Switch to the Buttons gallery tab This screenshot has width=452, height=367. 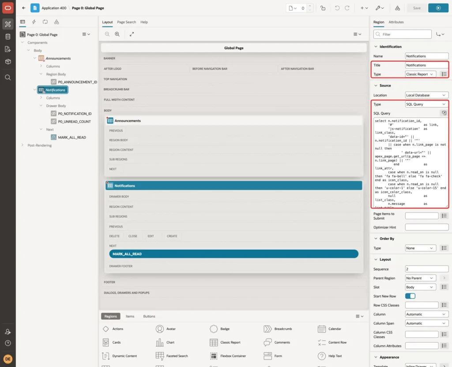point(149,316)
